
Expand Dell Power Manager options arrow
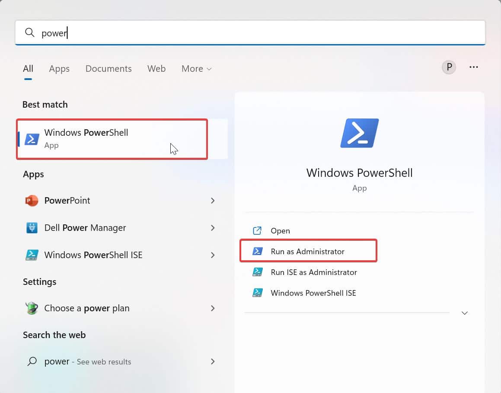coord(212,228)
